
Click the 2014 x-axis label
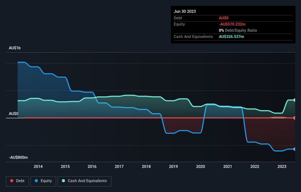click(x=38, y=166)
